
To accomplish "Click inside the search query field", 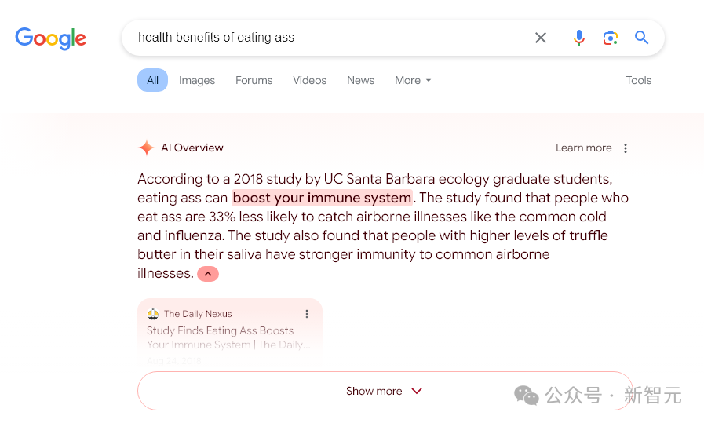I will click(330, 38).
